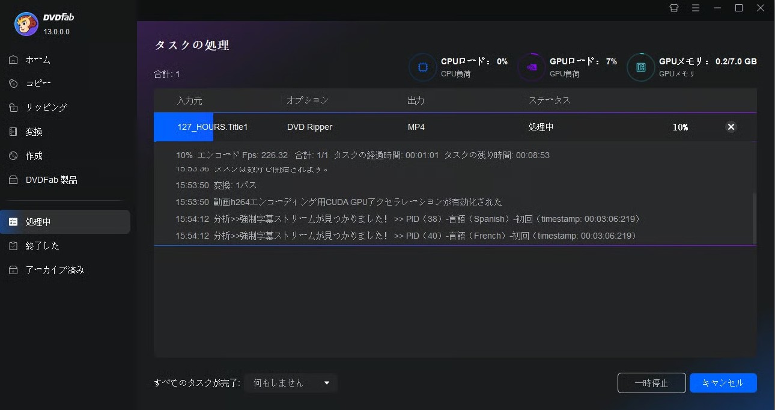Image resolution: width=775 pixels, height=410 pixels.
Task: Click the 一時停止 pause button
Action: pos(652,383)
